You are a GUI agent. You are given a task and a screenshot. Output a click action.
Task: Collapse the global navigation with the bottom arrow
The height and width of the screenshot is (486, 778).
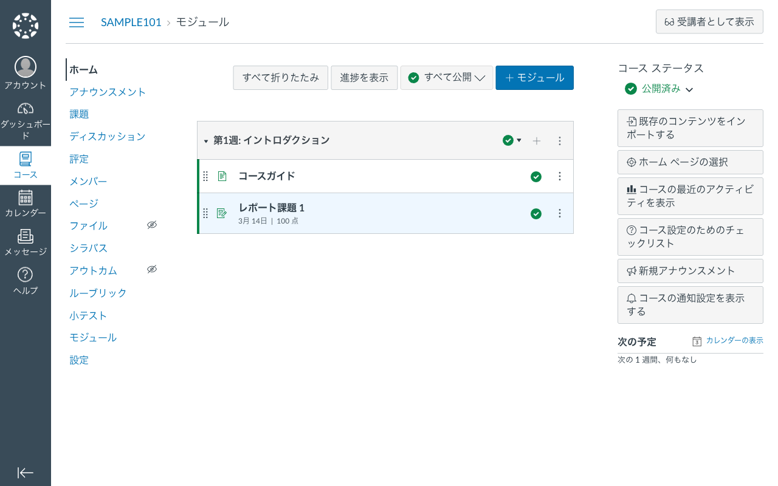point(25,473)
